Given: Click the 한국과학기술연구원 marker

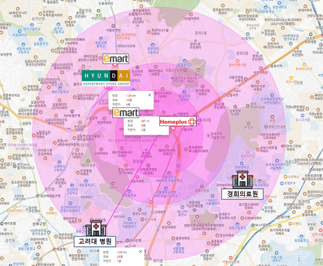Looking at the screenshot, I should tap(208, 136).
